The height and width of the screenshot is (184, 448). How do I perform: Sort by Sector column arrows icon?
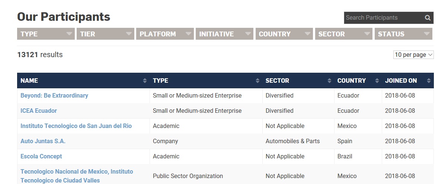[x=329, y=80]
